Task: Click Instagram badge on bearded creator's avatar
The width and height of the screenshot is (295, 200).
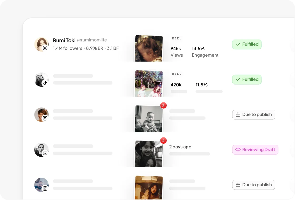Action: [45, 188]
